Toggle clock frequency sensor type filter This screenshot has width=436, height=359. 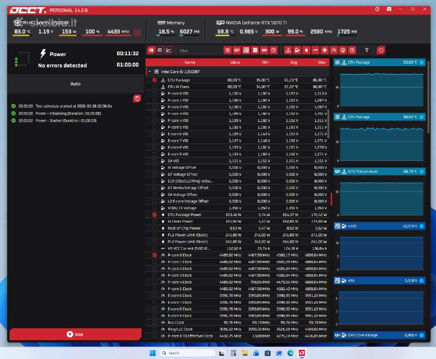(x=334, y=50)
